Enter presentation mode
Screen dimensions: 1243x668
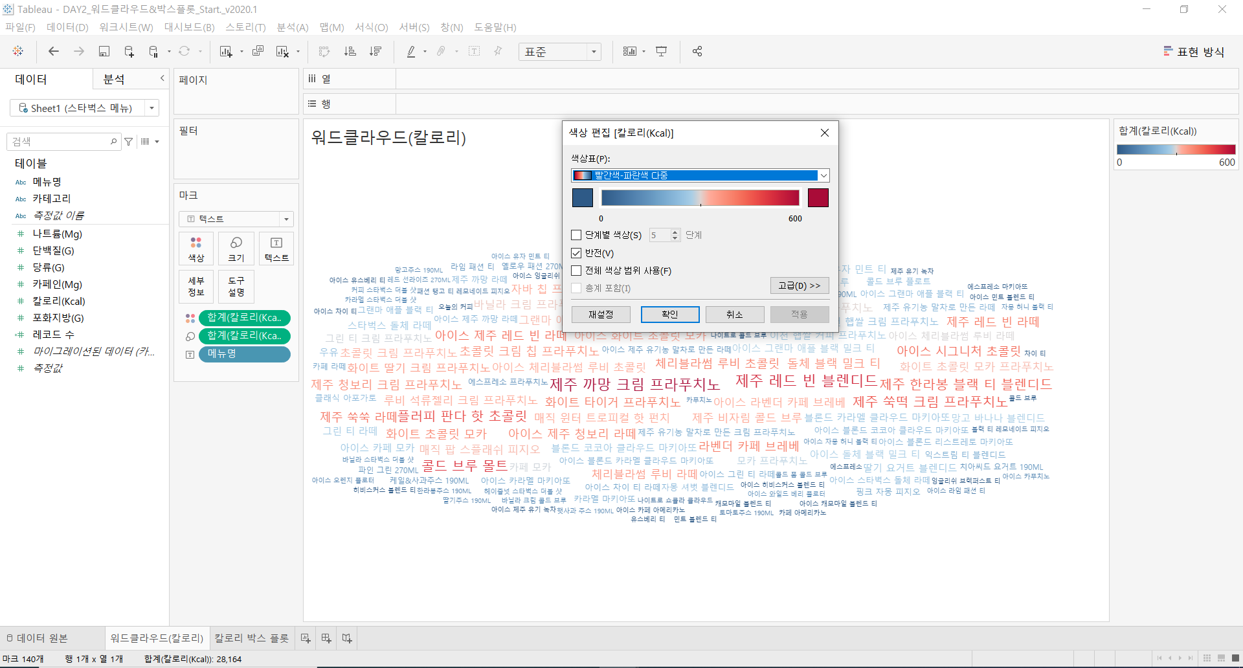[x=661, y=51]
